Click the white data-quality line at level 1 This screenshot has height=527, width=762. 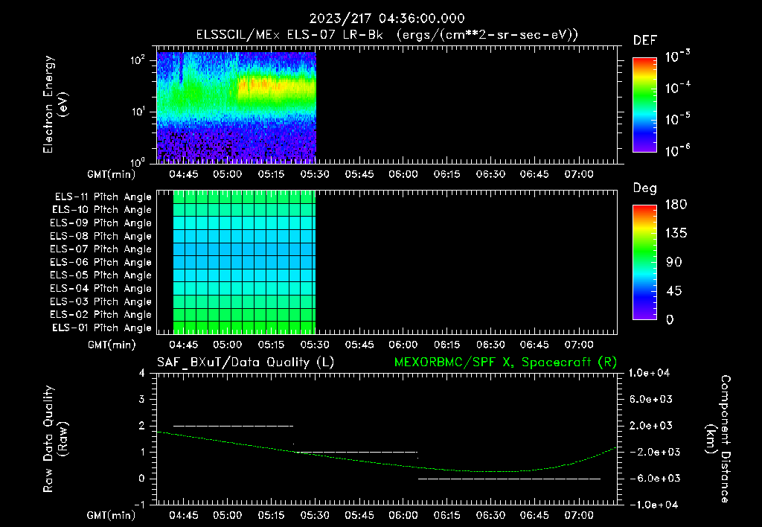[x=357, y=452]
